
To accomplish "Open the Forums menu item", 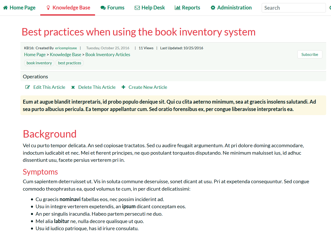I will coord(116,8).
